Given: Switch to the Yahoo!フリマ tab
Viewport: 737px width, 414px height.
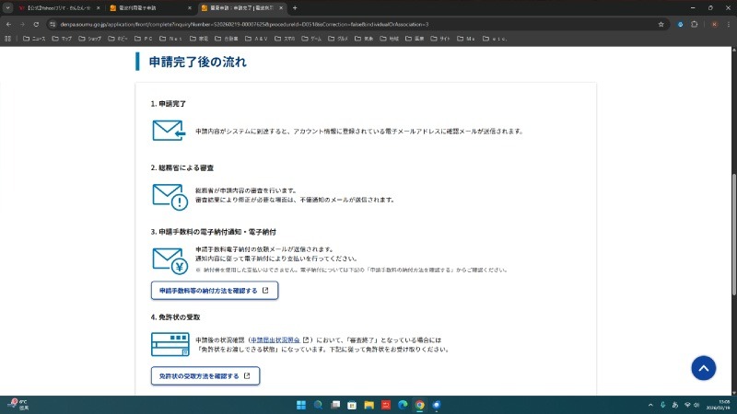Looking at the screenshot, I should pyautogui.click(x=55, y=8).
